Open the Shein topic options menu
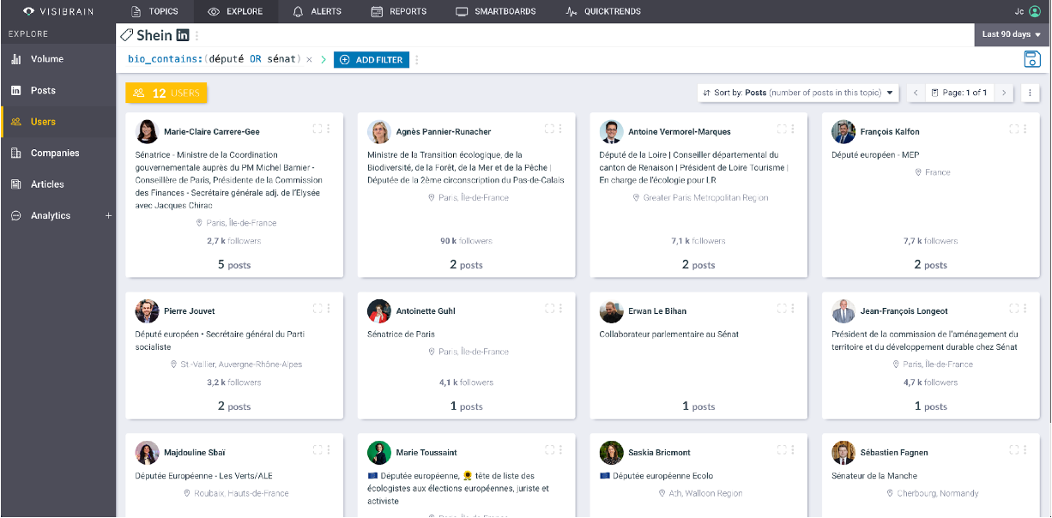This screenshot has width=1052, height=518. (x=197, y=36)
